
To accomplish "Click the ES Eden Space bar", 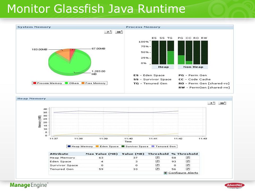I will point(155,52).
